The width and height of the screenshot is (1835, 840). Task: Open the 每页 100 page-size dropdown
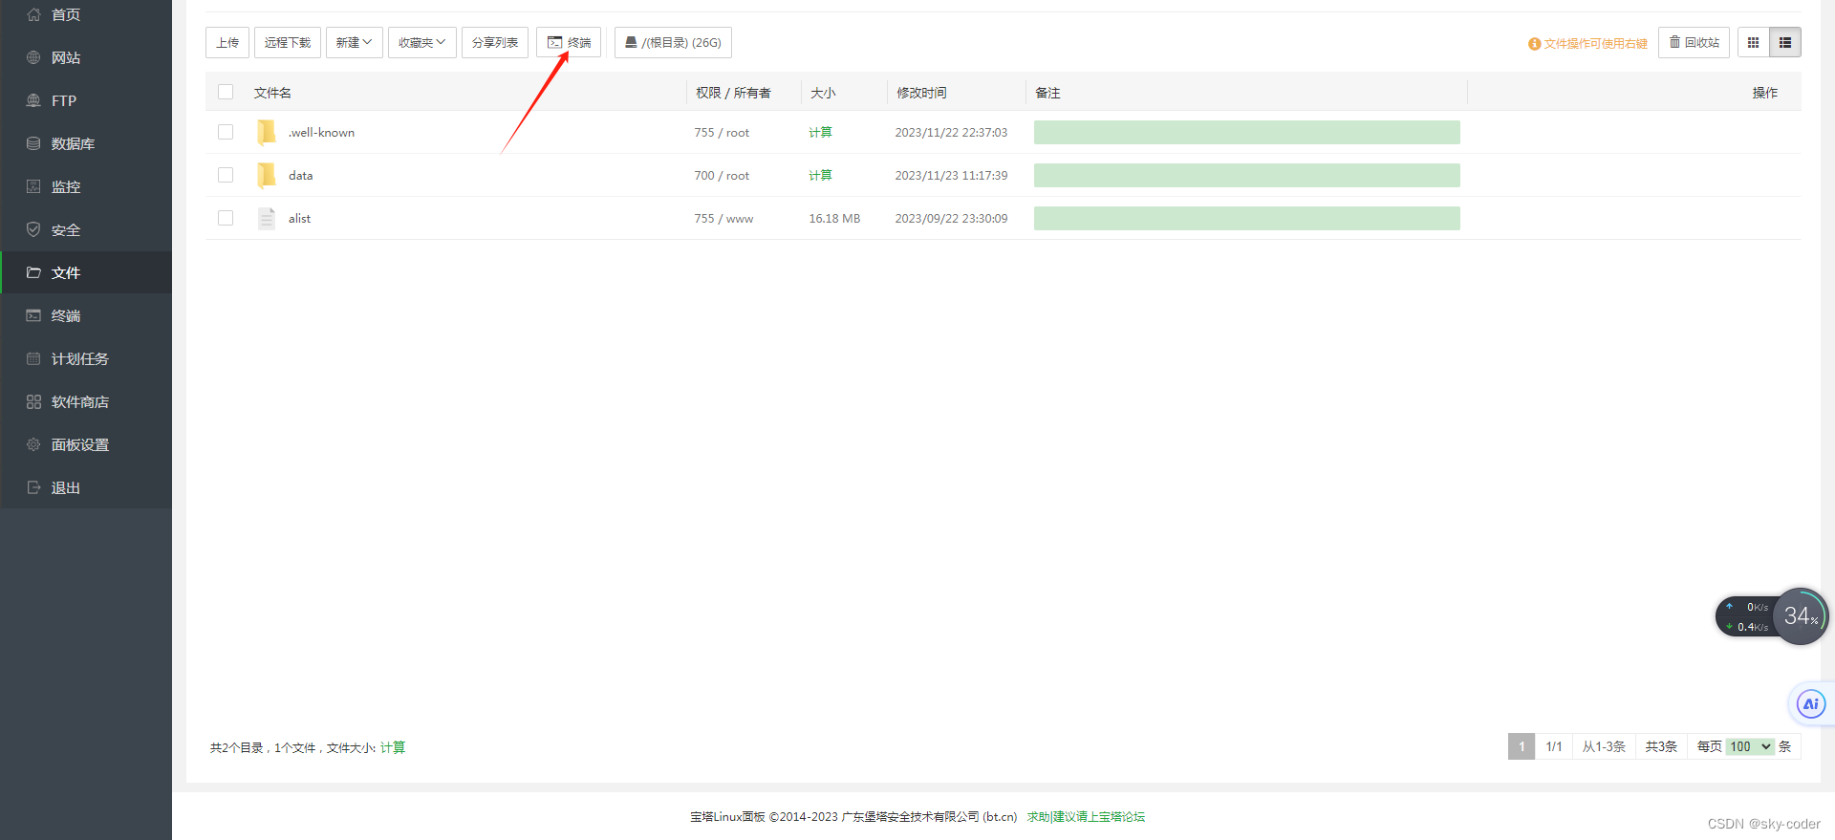1751,746
